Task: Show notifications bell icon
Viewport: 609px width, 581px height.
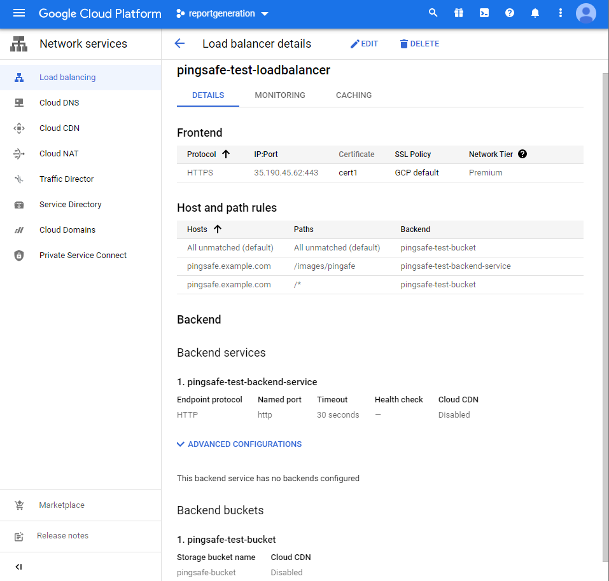Action: point(535,13)
